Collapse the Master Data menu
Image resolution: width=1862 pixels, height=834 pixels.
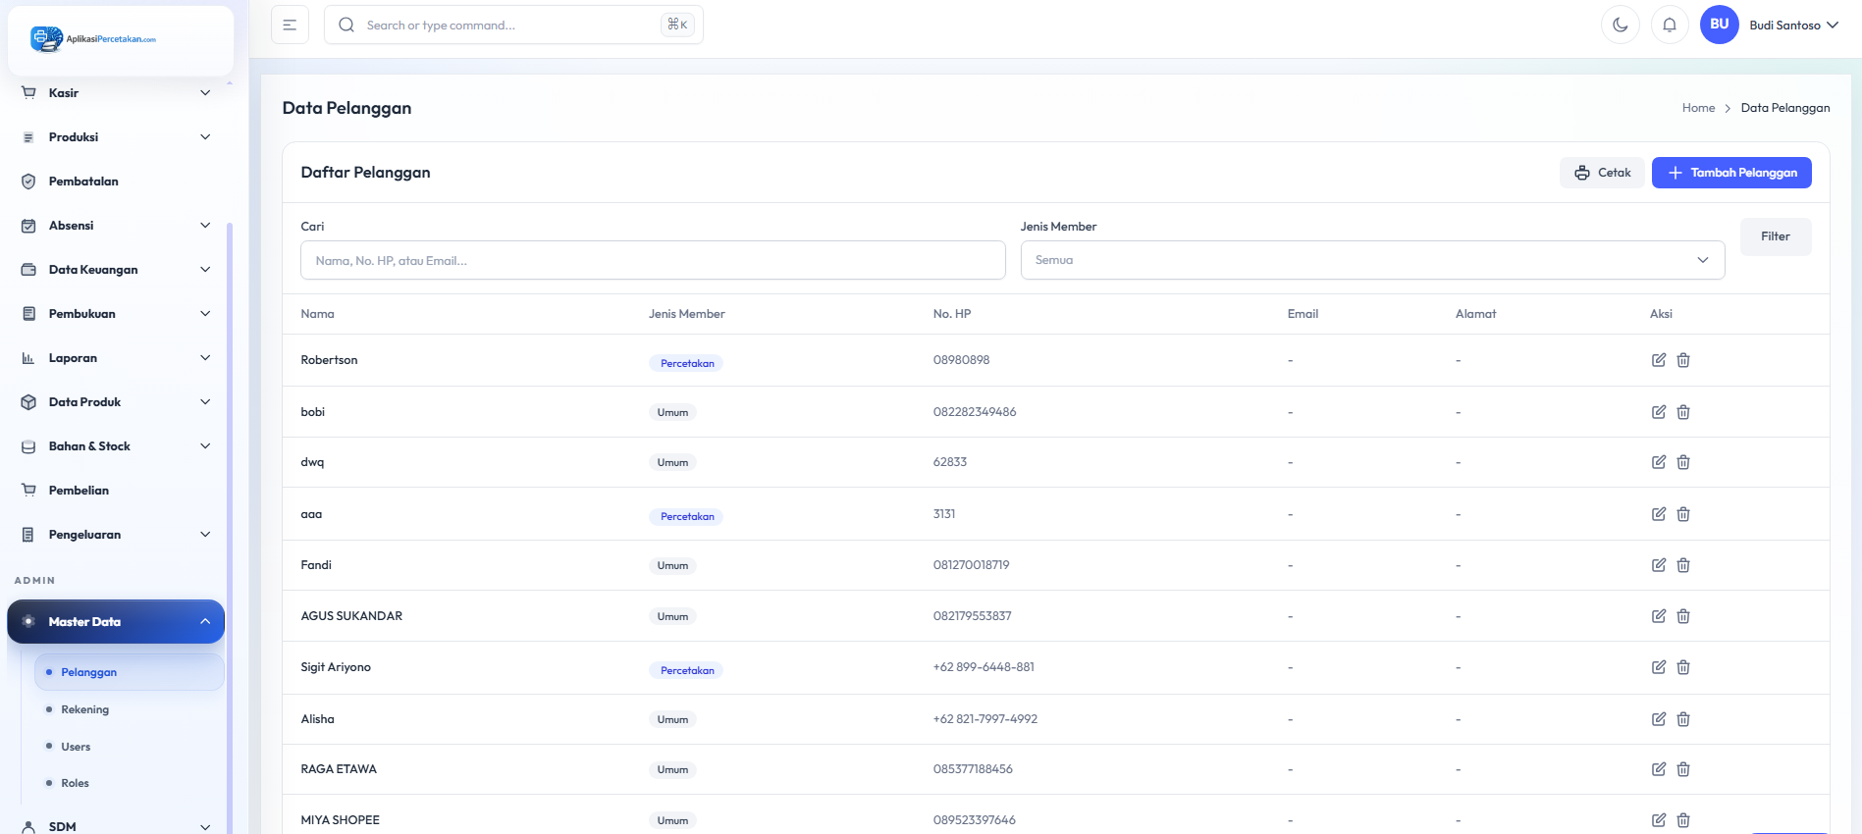coord(116,622)
